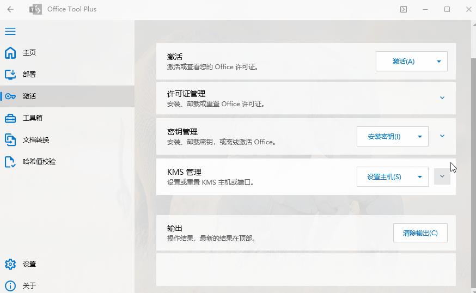Open the dropdown arrow on 设置主机(S)
Viewport: 476px width, 293px height.
click(x=420, y=176)
